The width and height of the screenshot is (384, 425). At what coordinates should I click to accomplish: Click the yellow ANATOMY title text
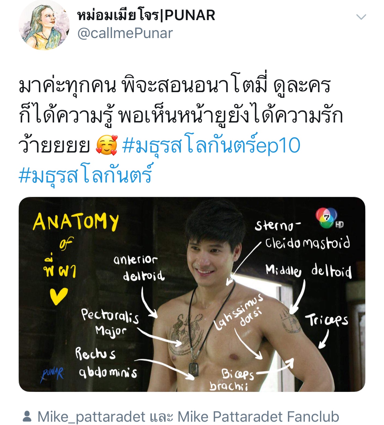(76, 221)
